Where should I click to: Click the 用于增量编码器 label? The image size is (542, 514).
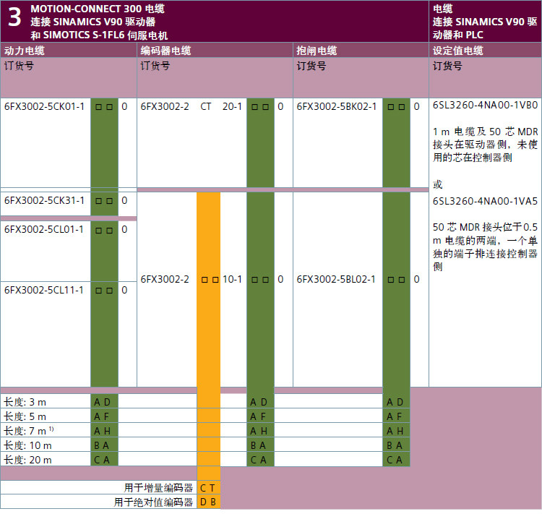(x=159, y=488)
